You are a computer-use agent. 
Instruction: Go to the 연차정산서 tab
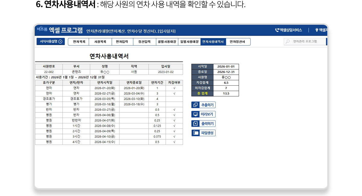[238, 42]
